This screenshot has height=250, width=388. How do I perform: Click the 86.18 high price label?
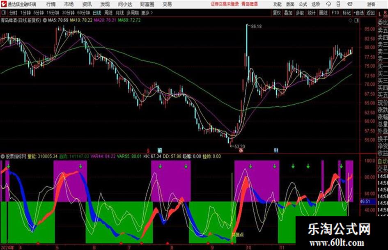tap(256, 27)
